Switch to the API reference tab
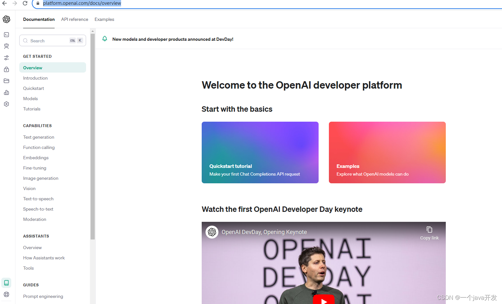 [x=75, y=19]
